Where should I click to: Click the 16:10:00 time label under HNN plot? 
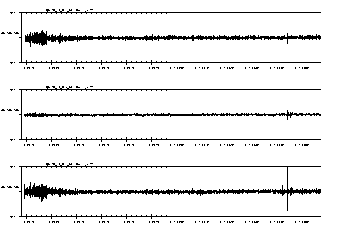27,145
